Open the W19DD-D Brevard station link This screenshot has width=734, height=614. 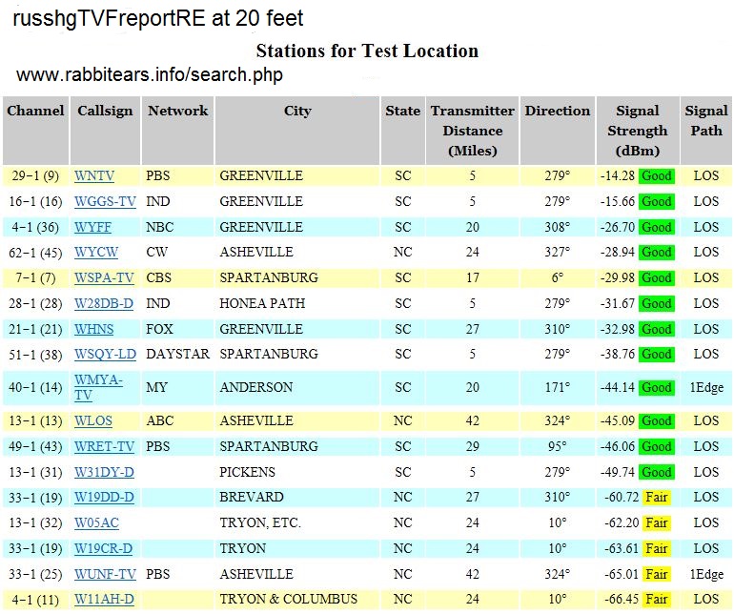click(x=104, y=498)
